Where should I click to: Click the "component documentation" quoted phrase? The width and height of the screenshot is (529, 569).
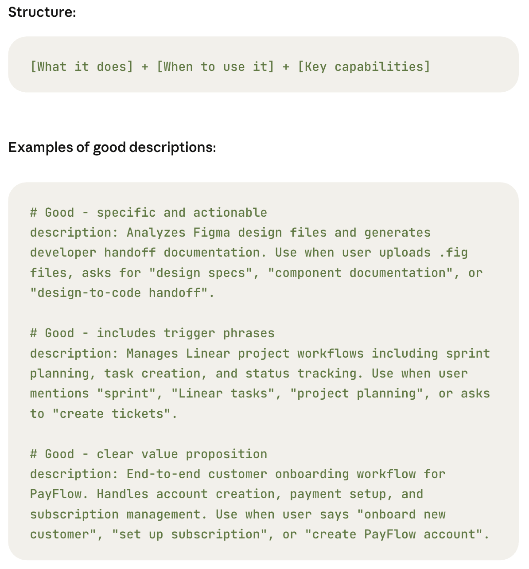click(x=360, y=273)
